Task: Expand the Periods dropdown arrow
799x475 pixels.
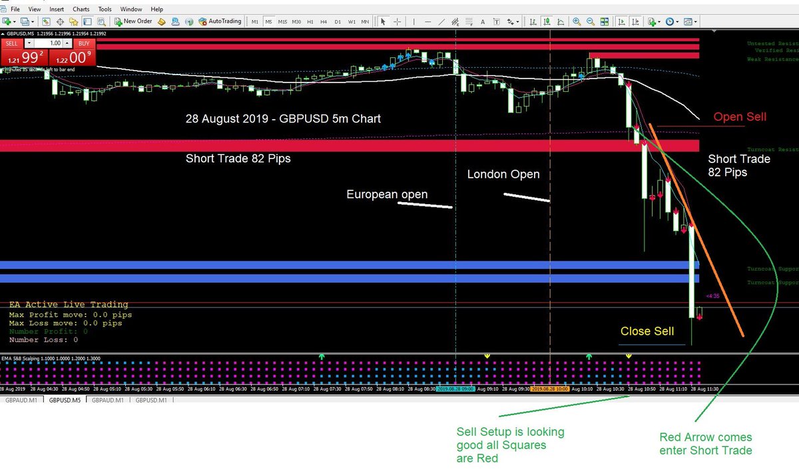Action: click(x=677, y=21)
